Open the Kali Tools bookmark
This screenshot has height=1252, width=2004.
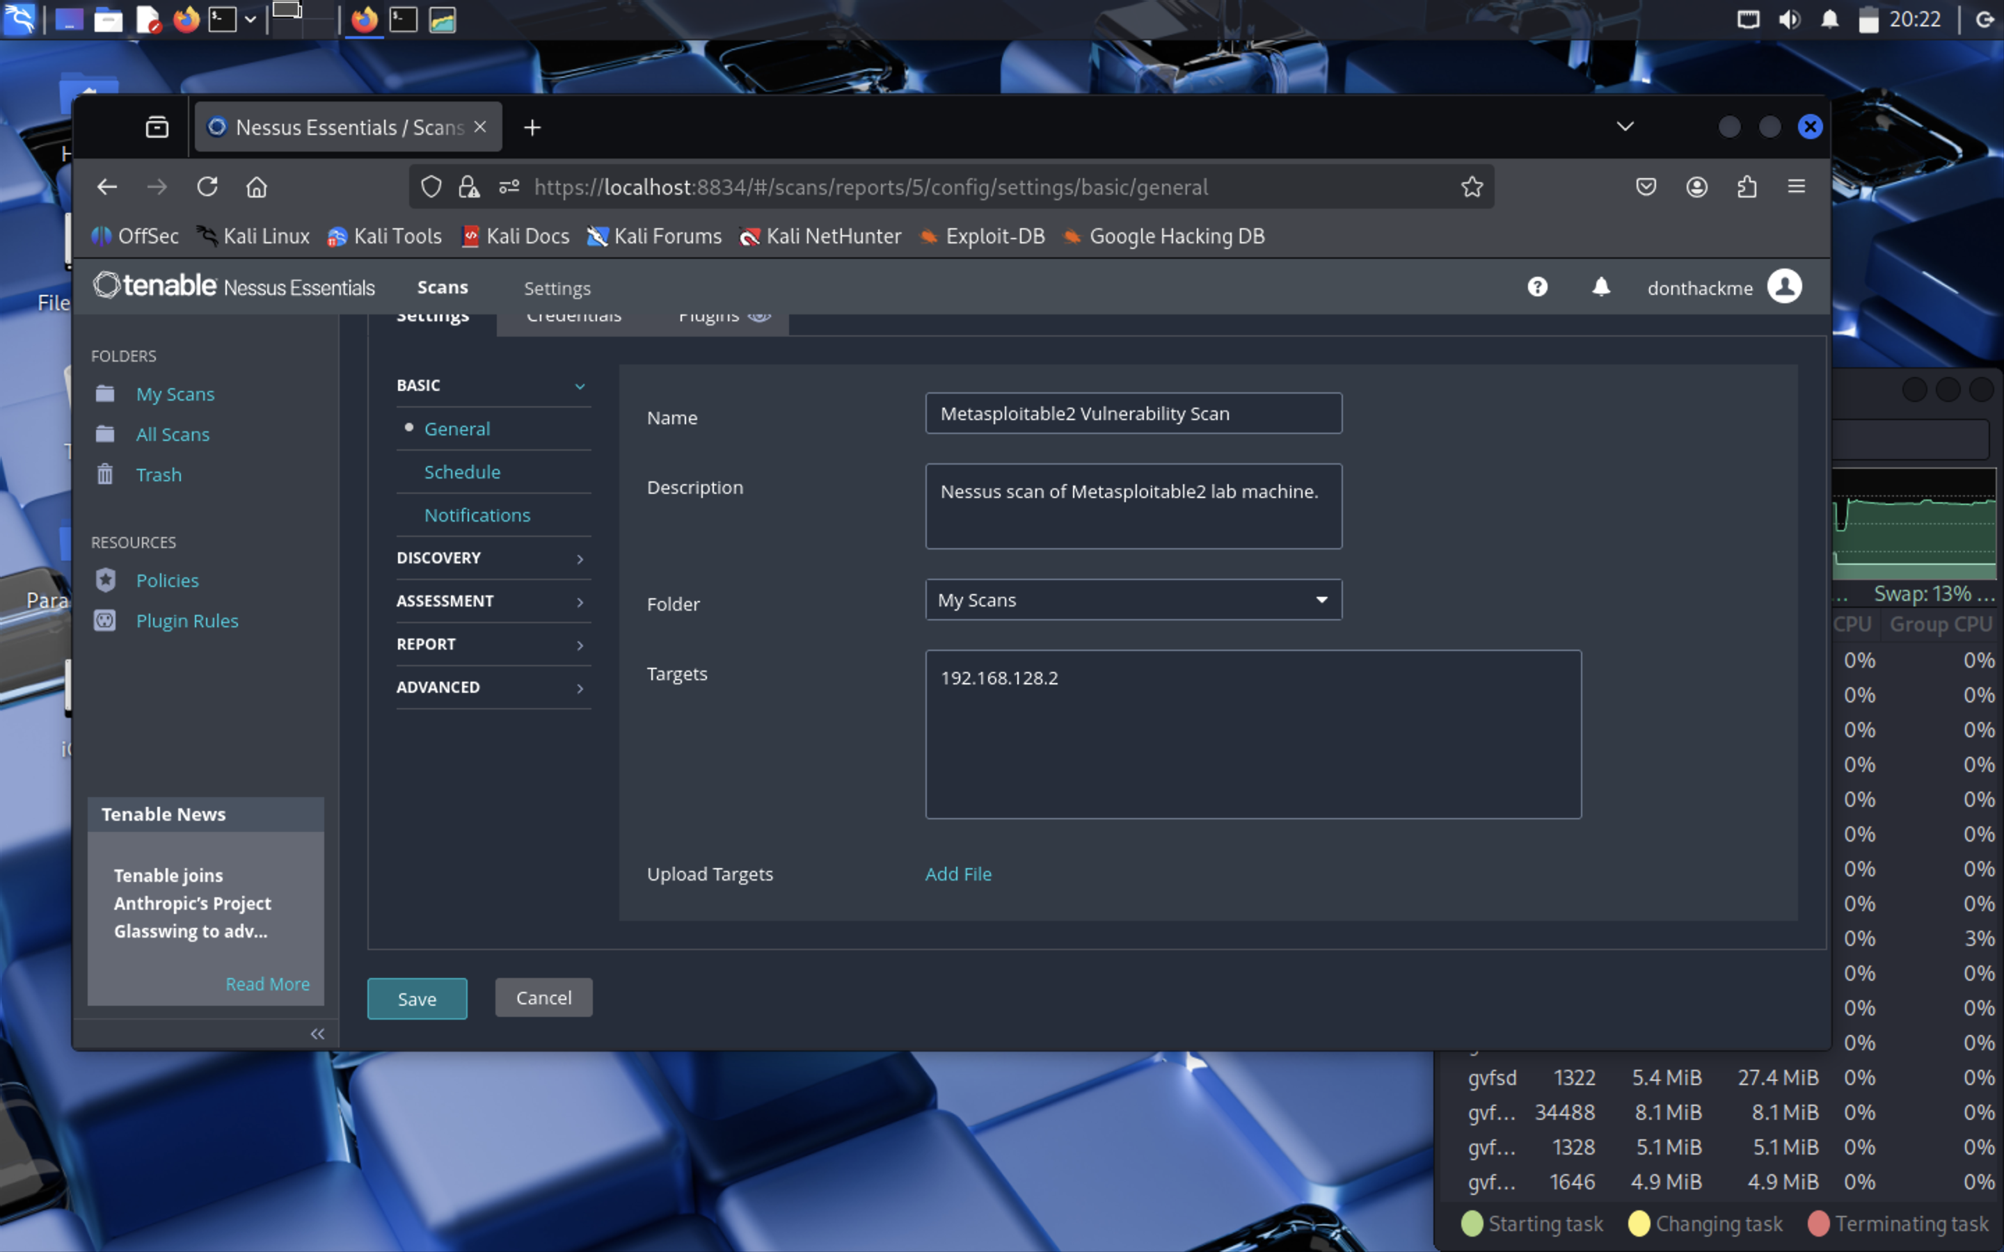(x=385, y=236)
